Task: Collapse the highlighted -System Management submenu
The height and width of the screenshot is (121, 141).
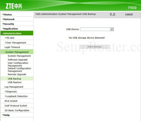Action: coord(17,52)
